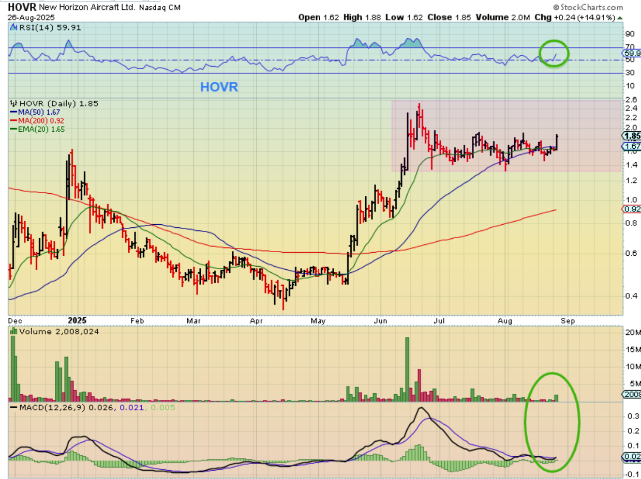Click the Sep month label on time axis

pyautogui.click(x=568, y=320)
